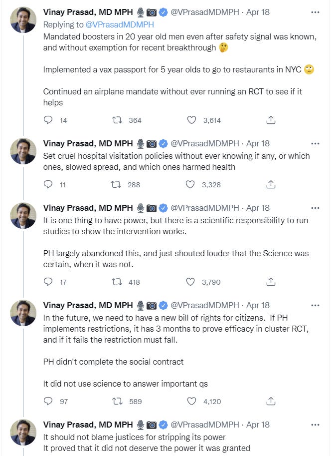Open more menu on scientific responsibility tweet

click(x=315, y=207)
